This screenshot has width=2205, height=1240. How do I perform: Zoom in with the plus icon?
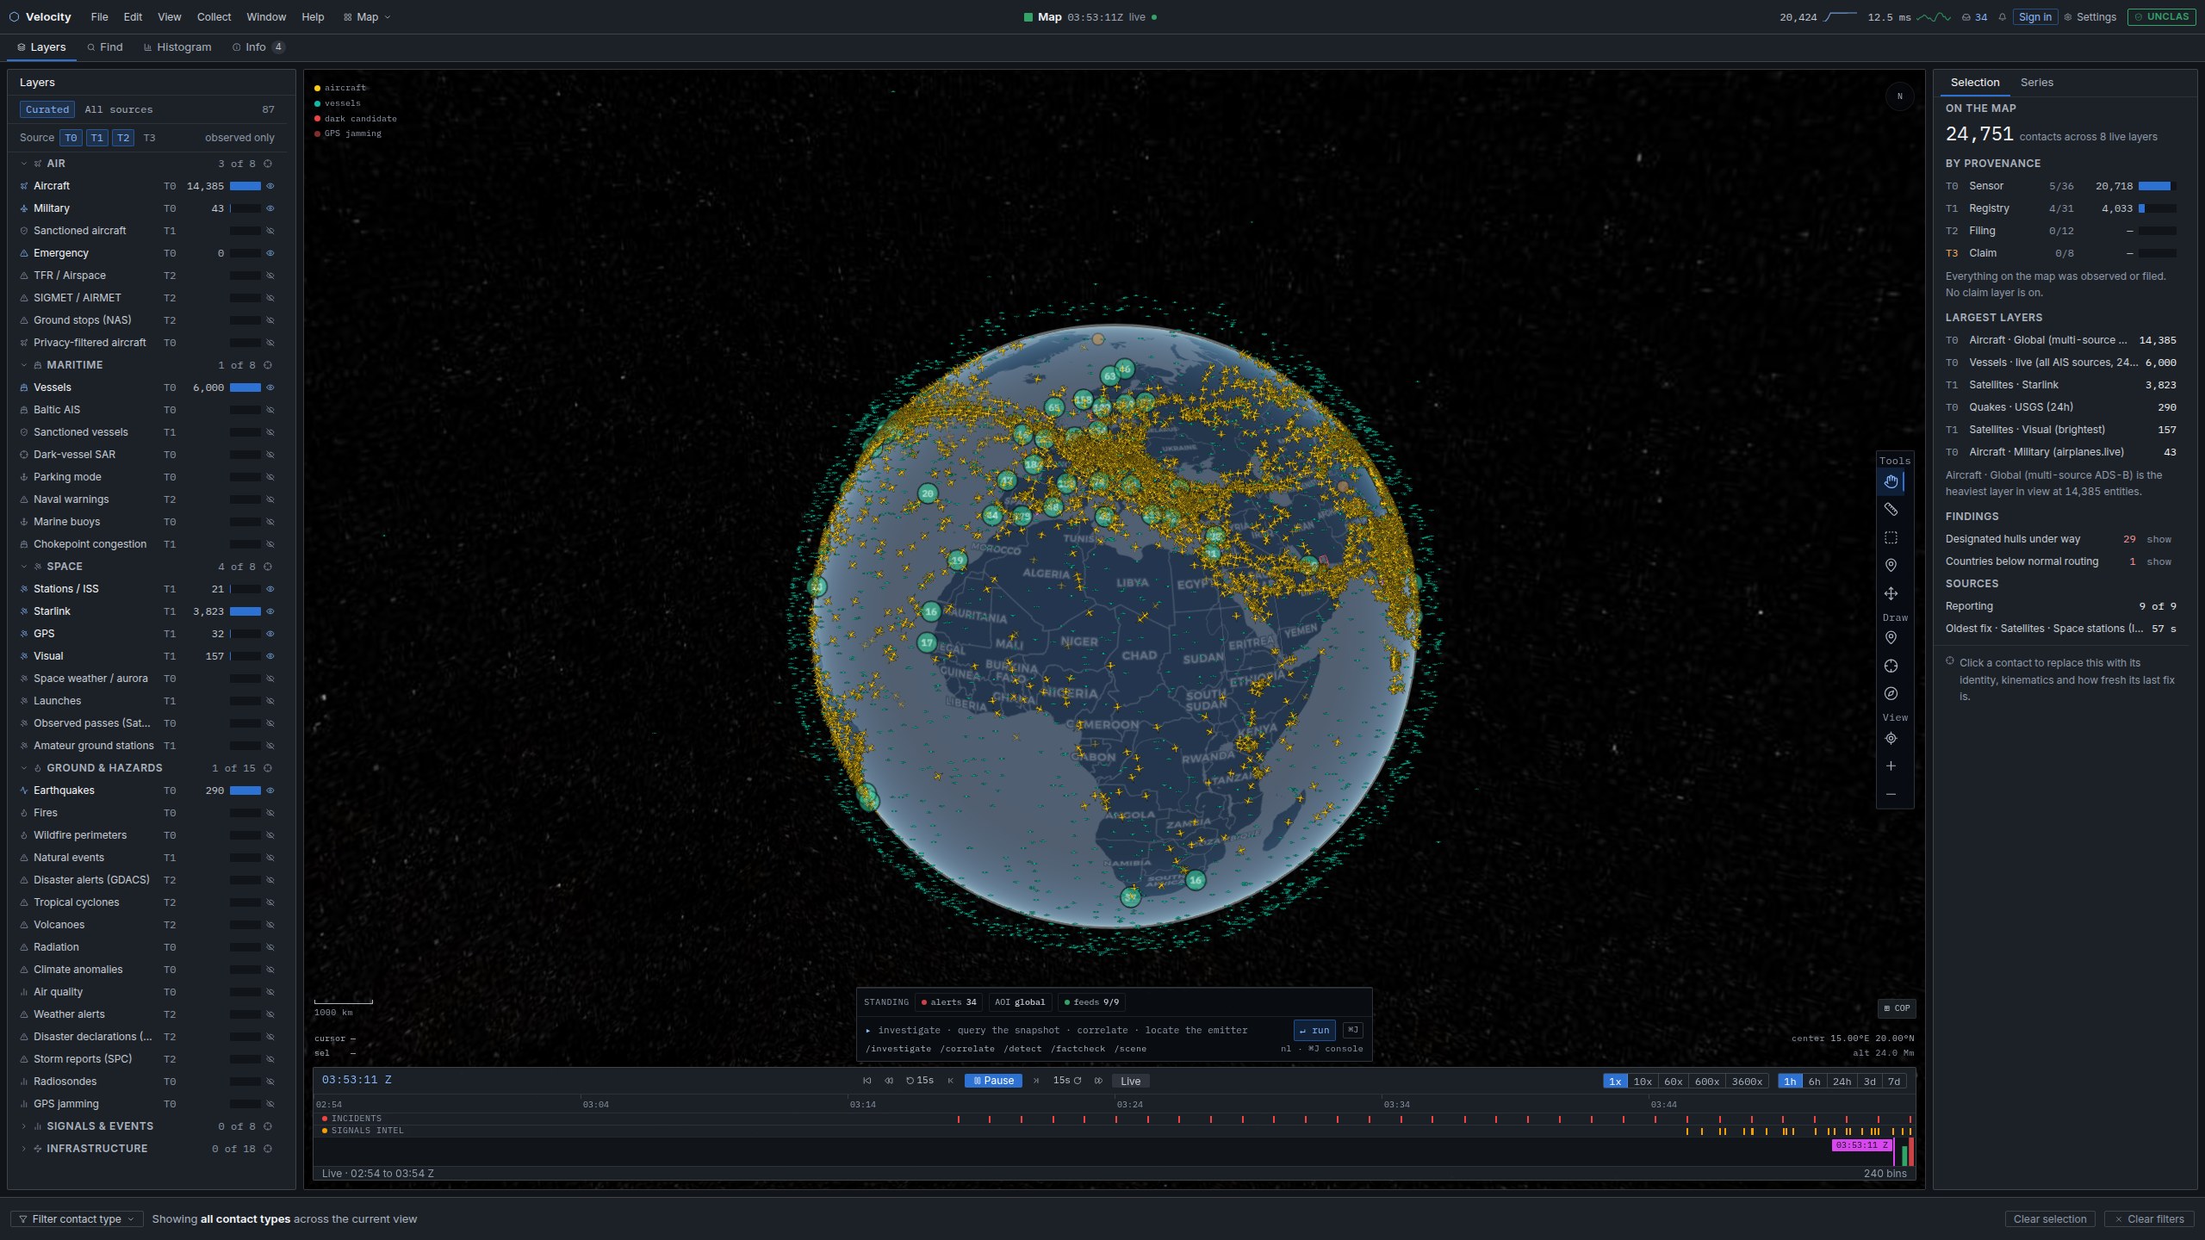[x=1891, y=766]
